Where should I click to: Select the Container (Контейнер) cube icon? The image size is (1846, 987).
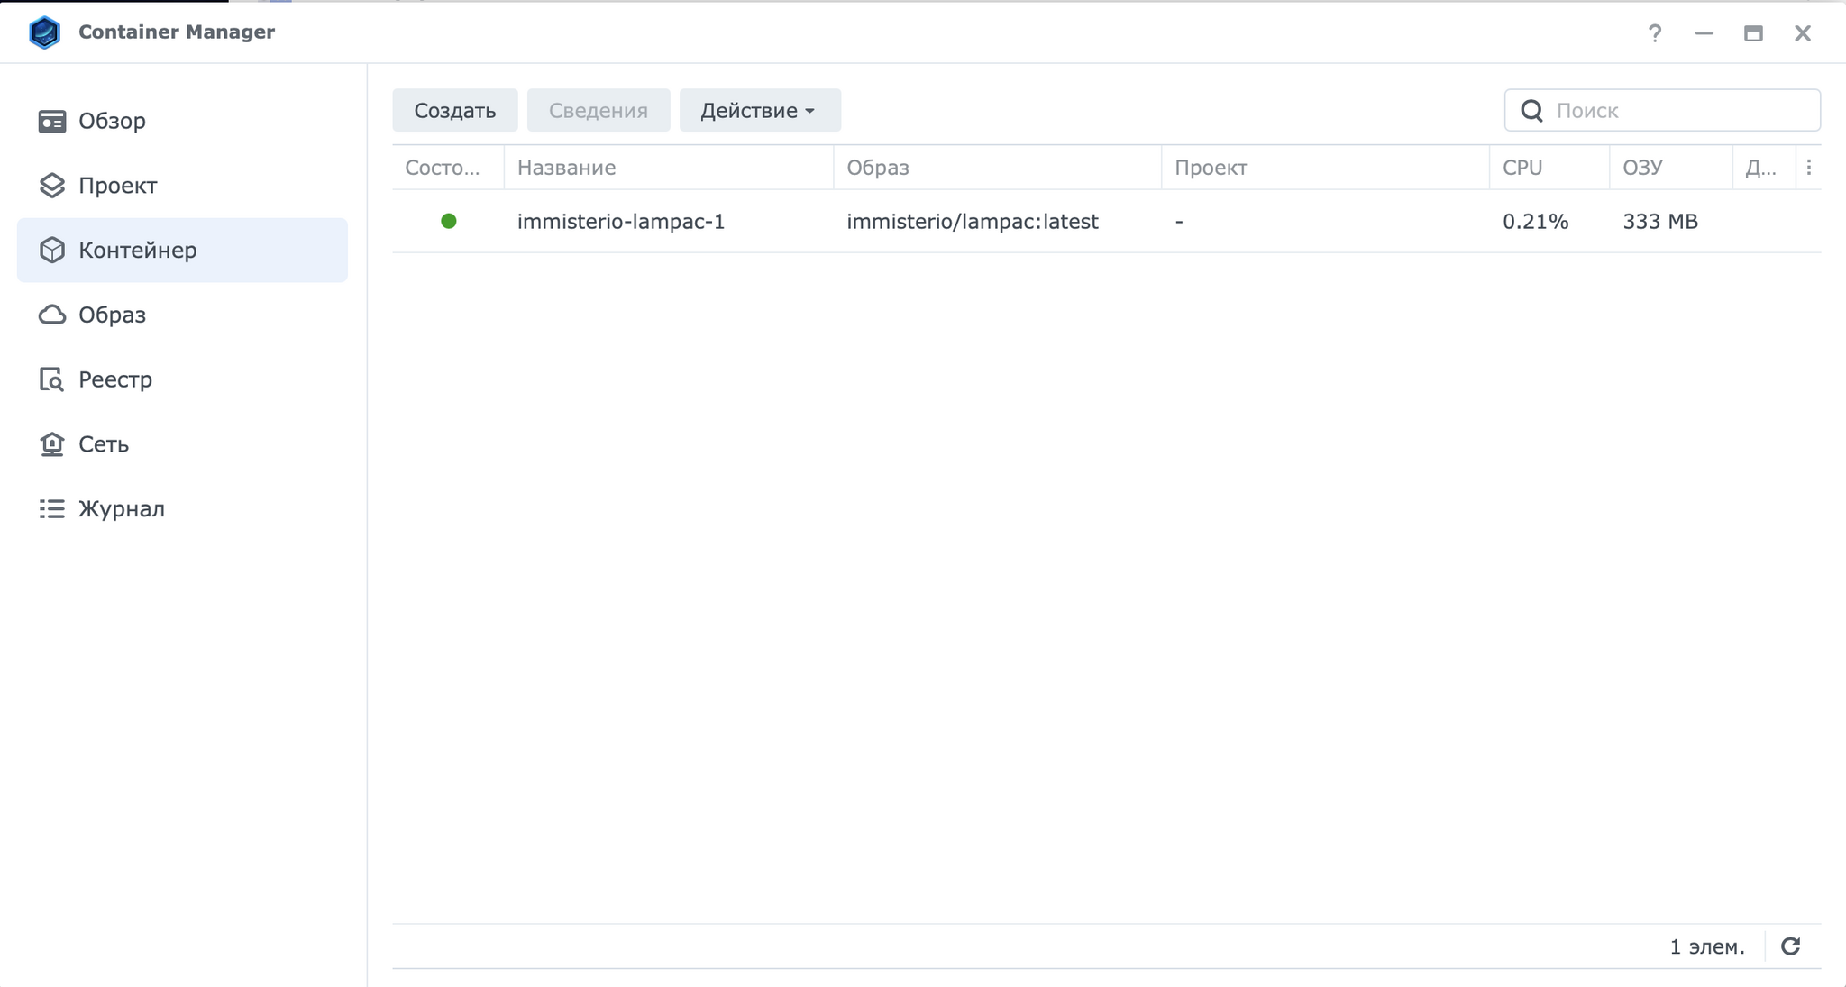point(52,250)
